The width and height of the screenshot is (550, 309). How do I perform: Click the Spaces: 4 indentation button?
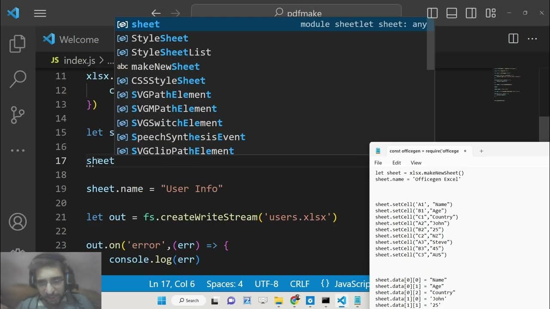tap(224, 284)
